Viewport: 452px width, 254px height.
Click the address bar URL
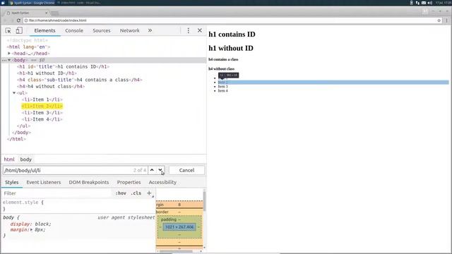click(58, 20)
